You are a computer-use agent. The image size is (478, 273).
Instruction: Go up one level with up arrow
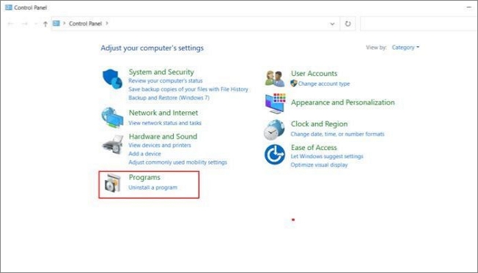(x=45, y=23)
